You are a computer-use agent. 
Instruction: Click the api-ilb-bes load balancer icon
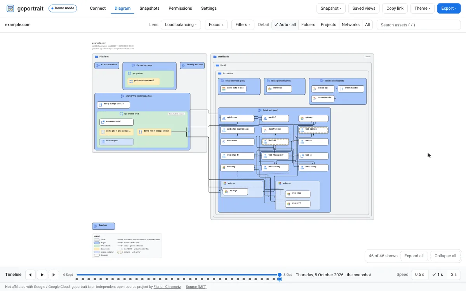tap(224, 118)
